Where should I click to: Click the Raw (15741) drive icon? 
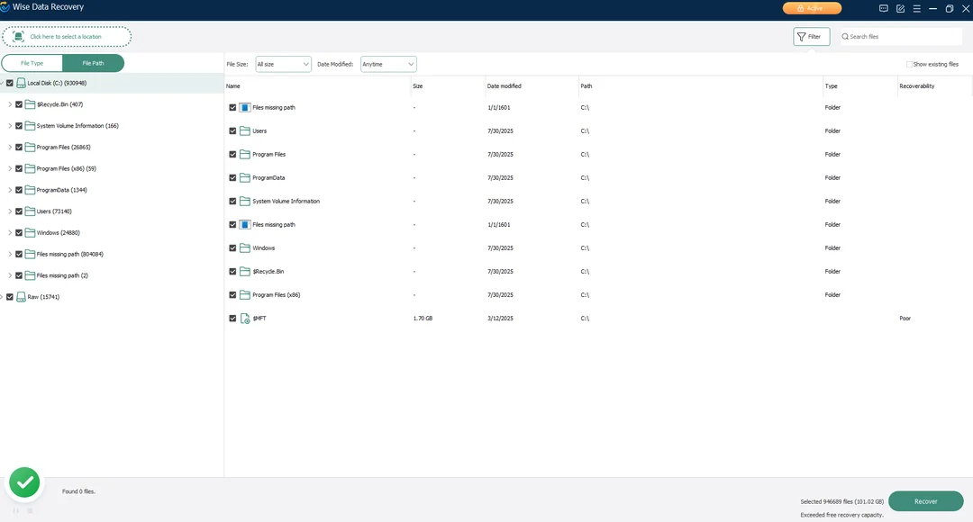[x=21, y=297]
